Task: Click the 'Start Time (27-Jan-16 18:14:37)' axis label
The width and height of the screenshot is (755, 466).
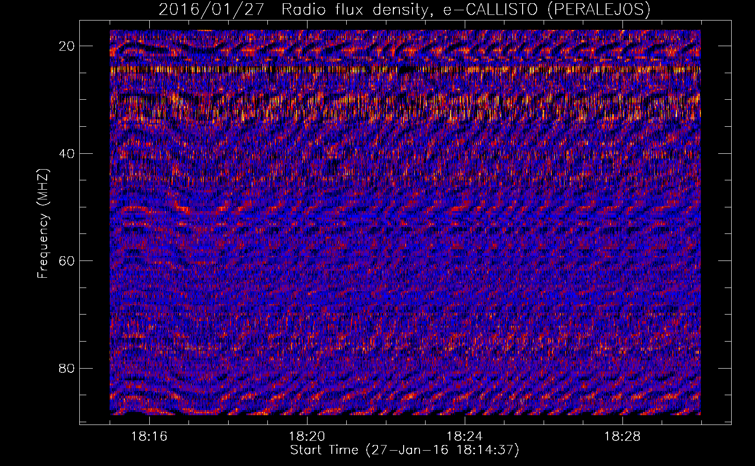Action: coord(404,450)
